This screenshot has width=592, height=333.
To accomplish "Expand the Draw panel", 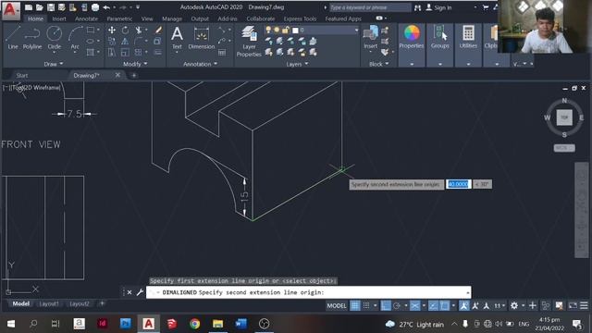I will [54, 64].
